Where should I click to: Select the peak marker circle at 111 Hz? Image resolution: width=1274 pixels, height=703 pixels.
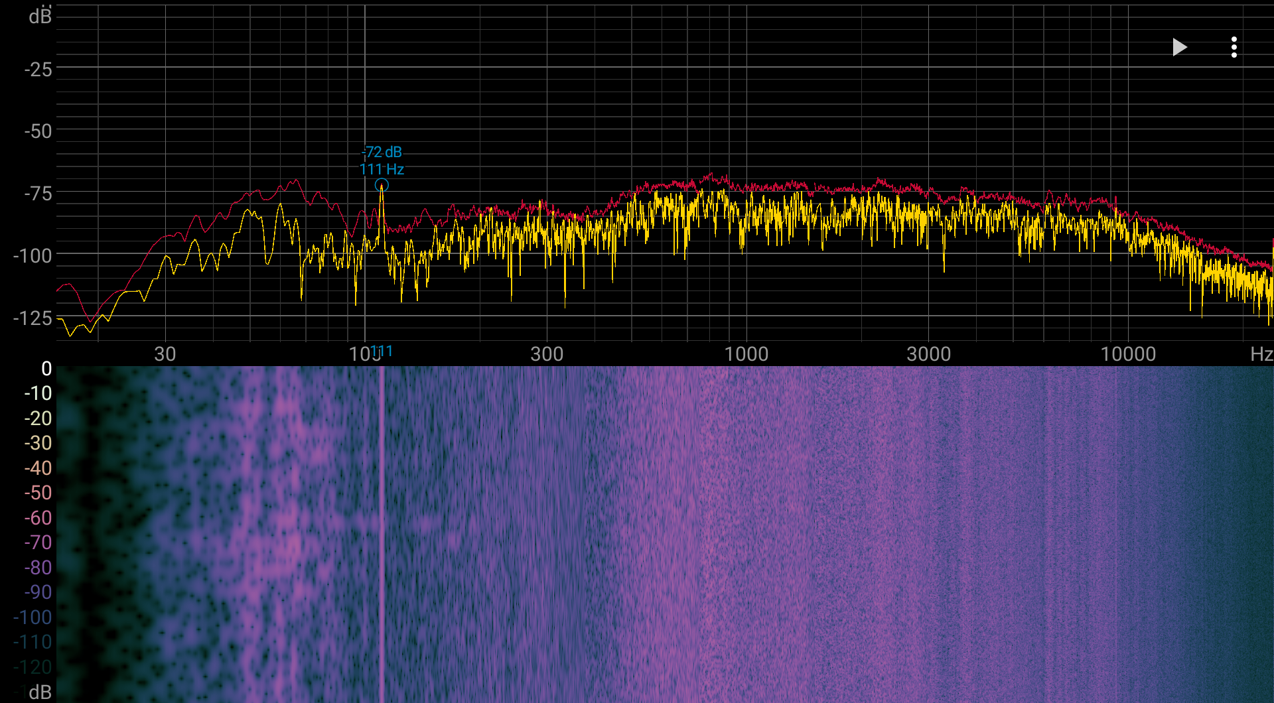point(382,186)
